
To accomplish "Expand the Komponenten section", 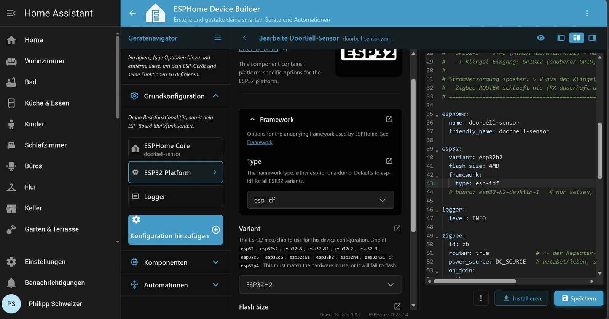I will coord(216,262).
